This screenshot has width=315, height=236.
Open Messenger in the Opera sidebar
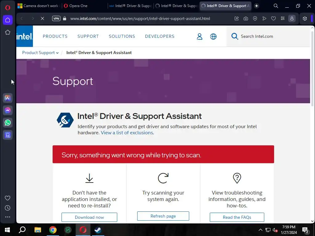click(8, 110)
